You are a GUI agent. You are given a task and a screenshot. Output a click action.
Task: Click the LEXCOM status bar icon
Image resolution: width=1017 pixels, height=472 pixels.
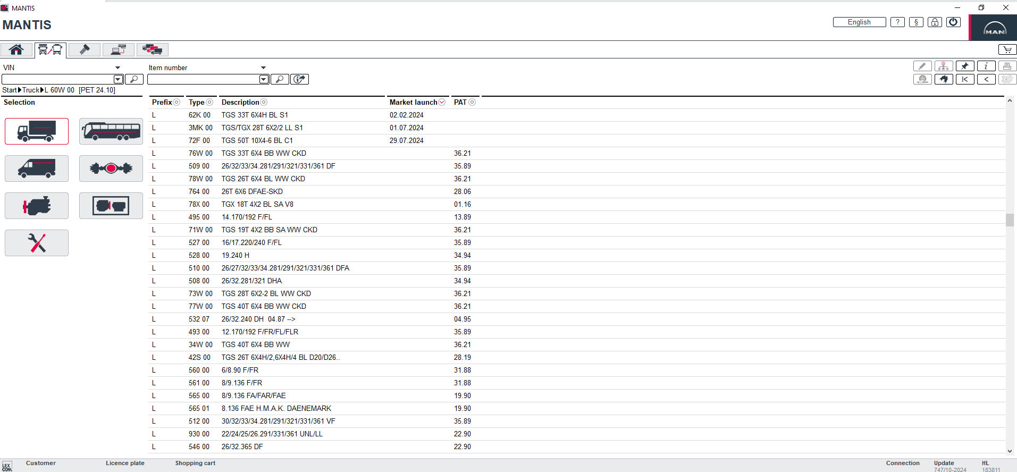7,467
